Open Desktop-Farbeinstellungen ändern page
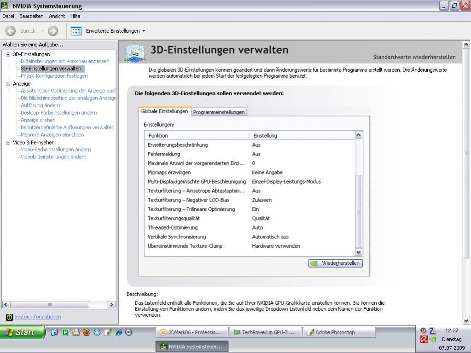 pos(58,113)
